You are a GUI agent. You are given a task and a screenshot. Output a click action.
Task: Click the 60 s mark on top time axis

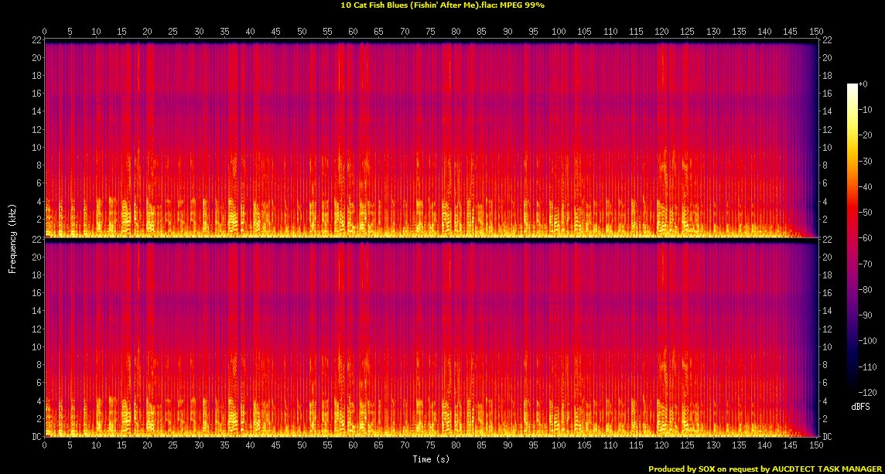pyautogui.click(x=353, y=32)
